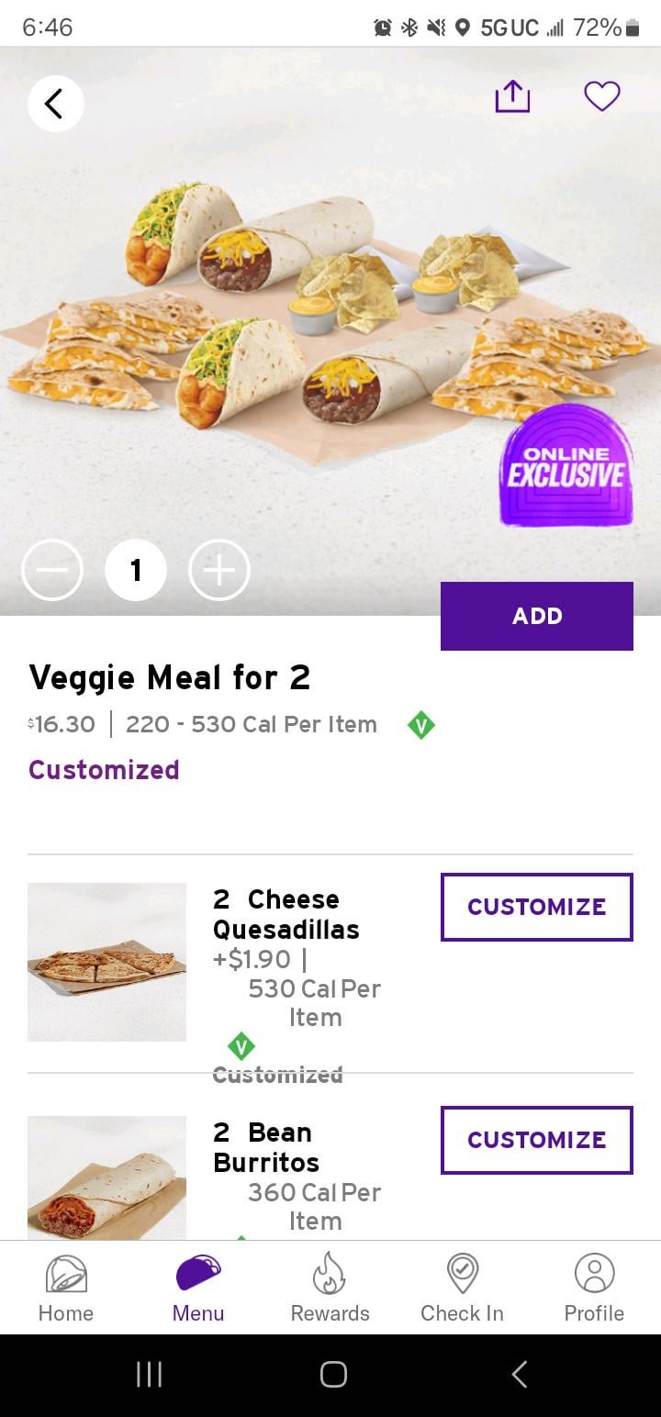Tap the back arrow button

click(x=55, y=104)
